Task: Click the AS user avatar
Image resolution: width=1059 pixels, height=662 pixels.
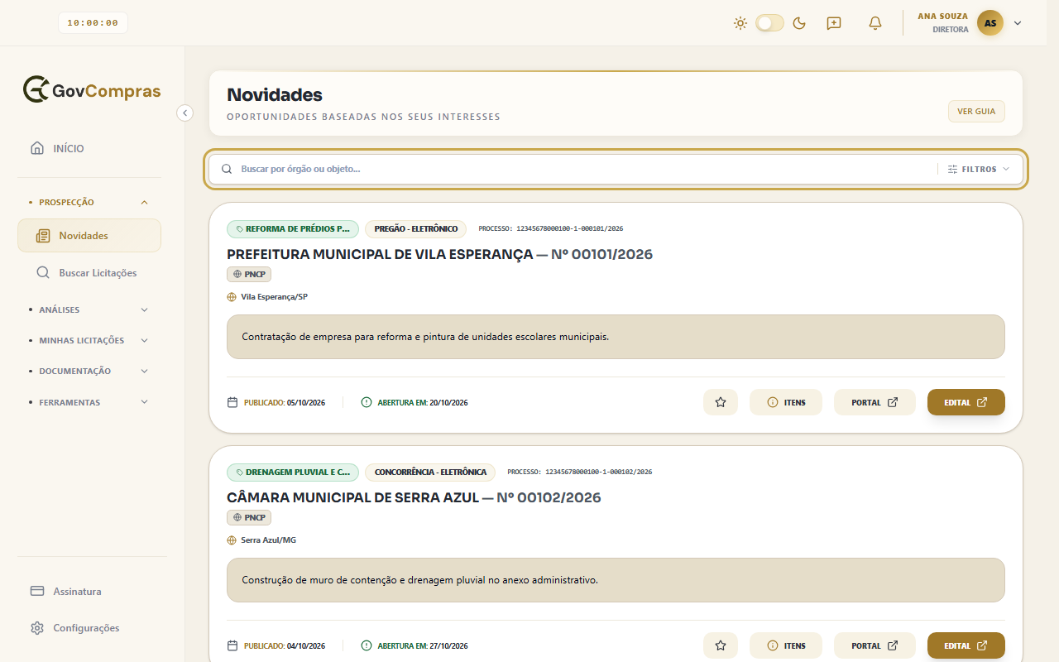Action: (x=990, y=23)
